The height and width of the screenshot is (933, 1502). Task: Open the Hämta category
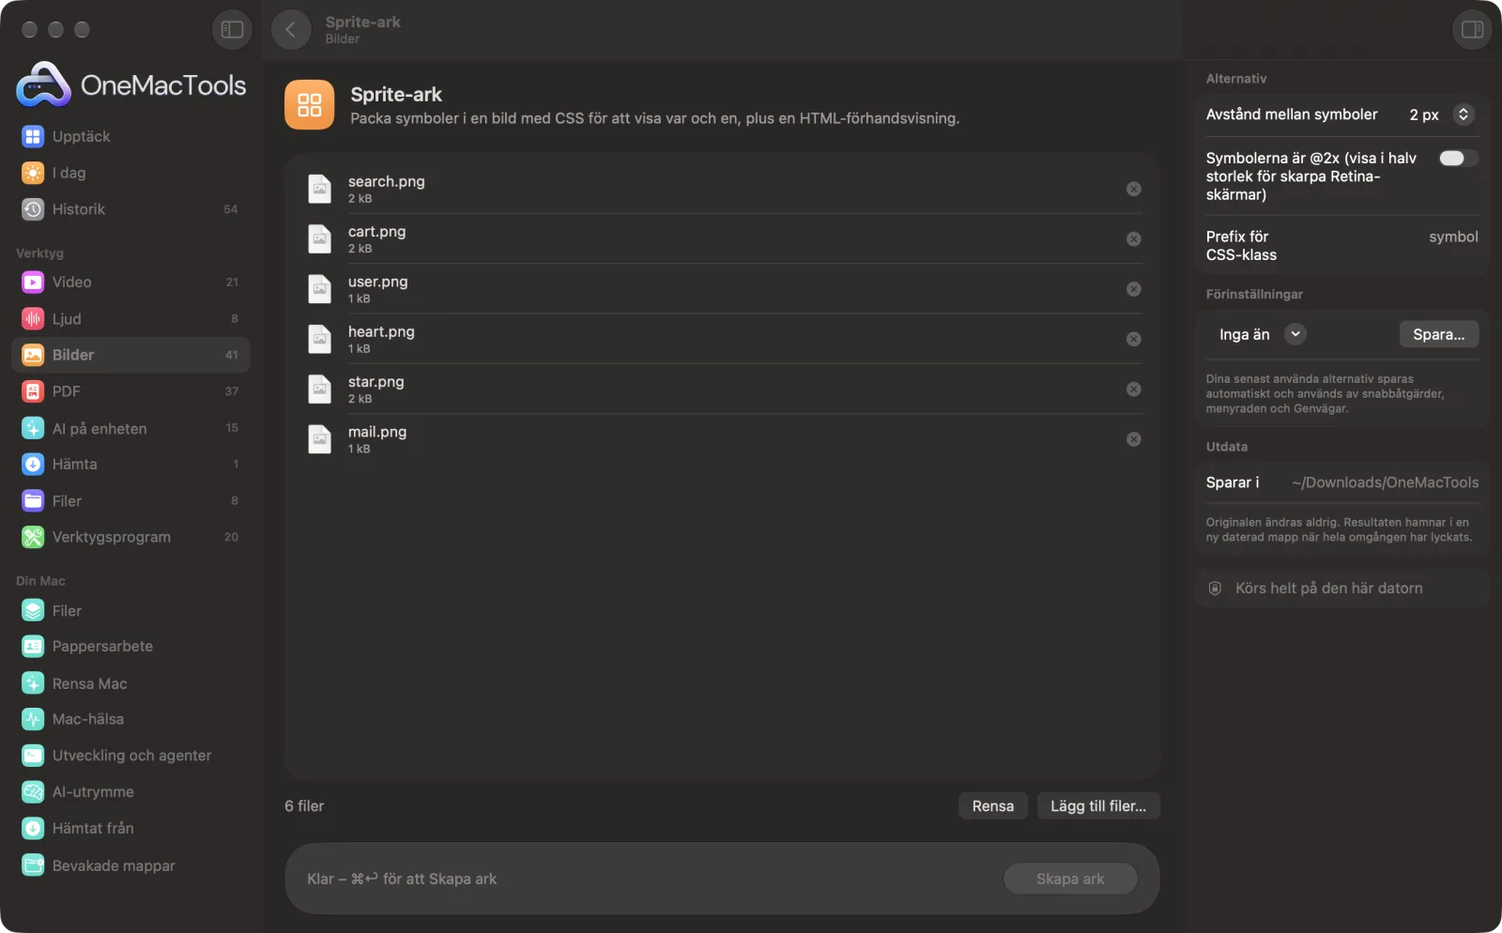(x=130, y=464)
